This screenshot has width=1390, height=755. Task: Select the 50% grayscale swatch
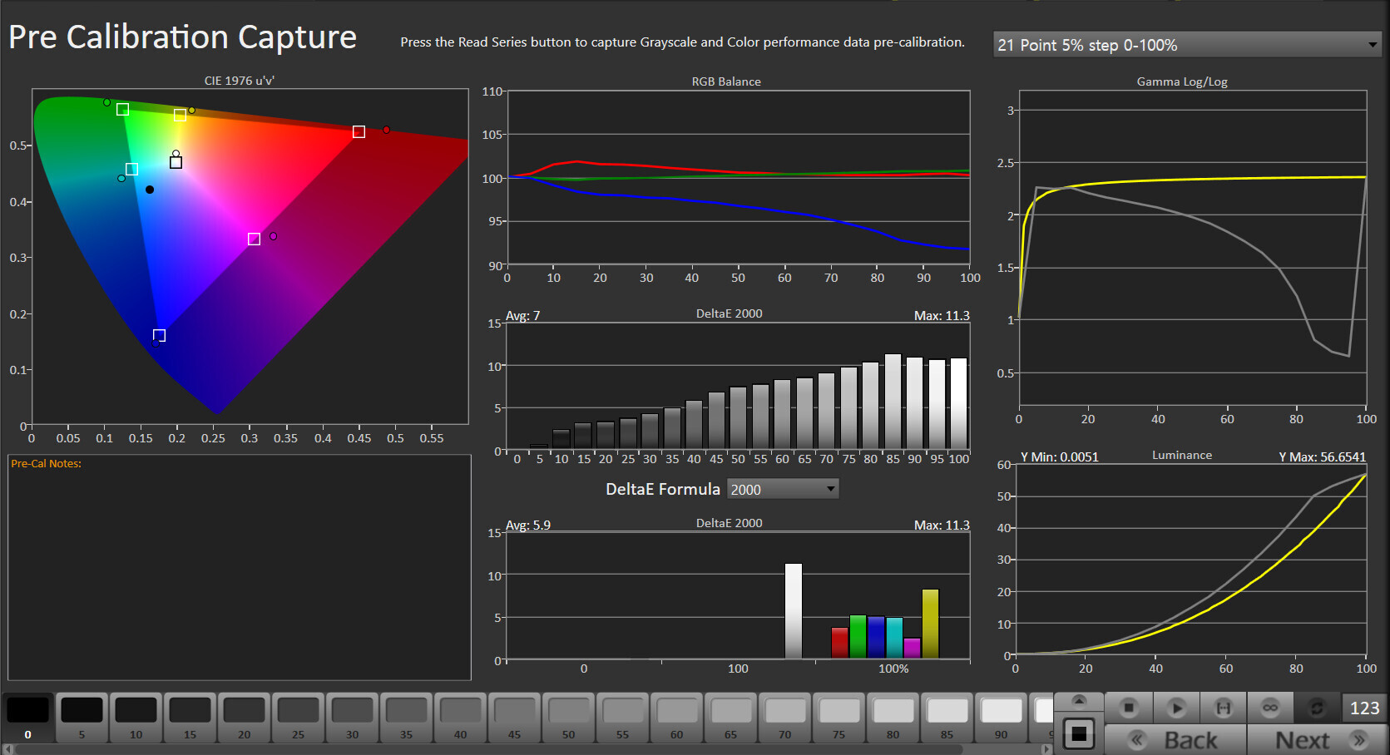click(x=568, y=717)
